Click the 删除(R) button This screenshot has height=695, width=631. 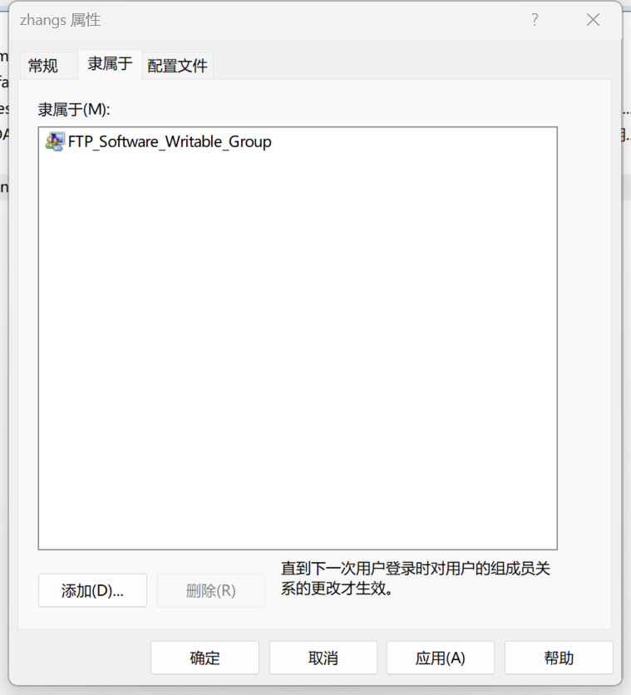(211, 590)
